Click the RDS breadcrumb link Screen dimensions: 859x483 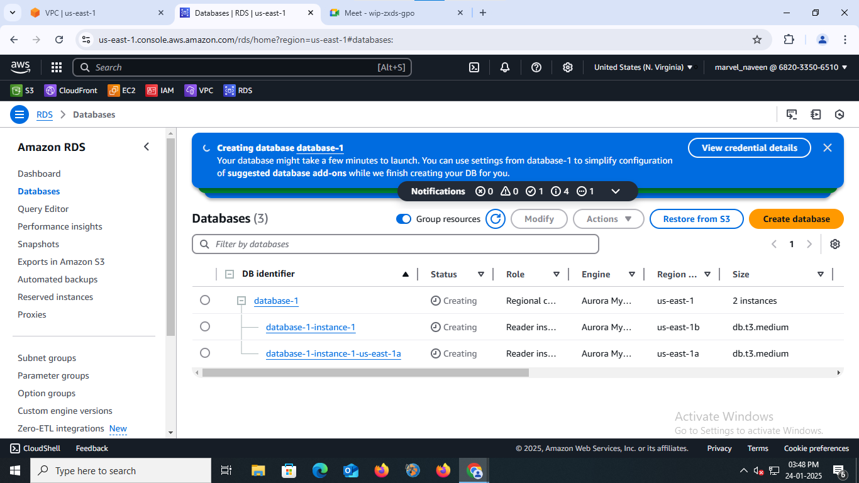click(45, 114)
